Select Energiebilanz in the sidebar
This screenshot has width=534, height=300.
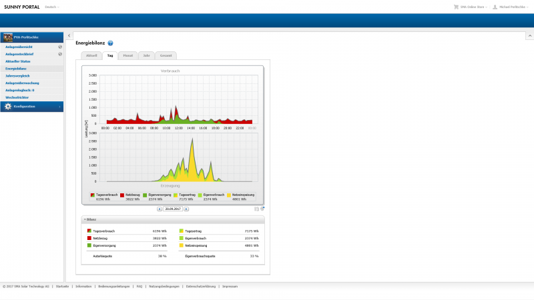pos(16,69)
